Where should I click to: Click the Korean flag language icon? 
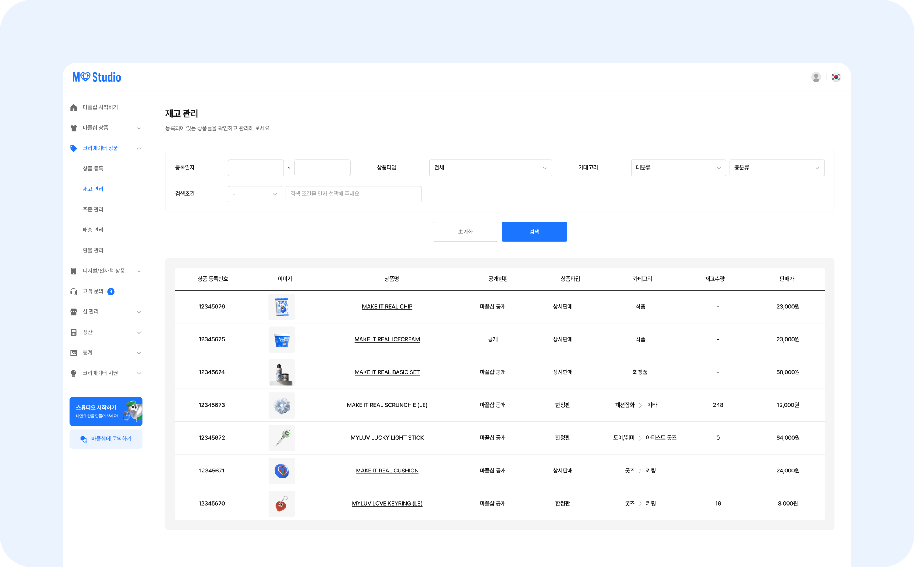point(836,77)
